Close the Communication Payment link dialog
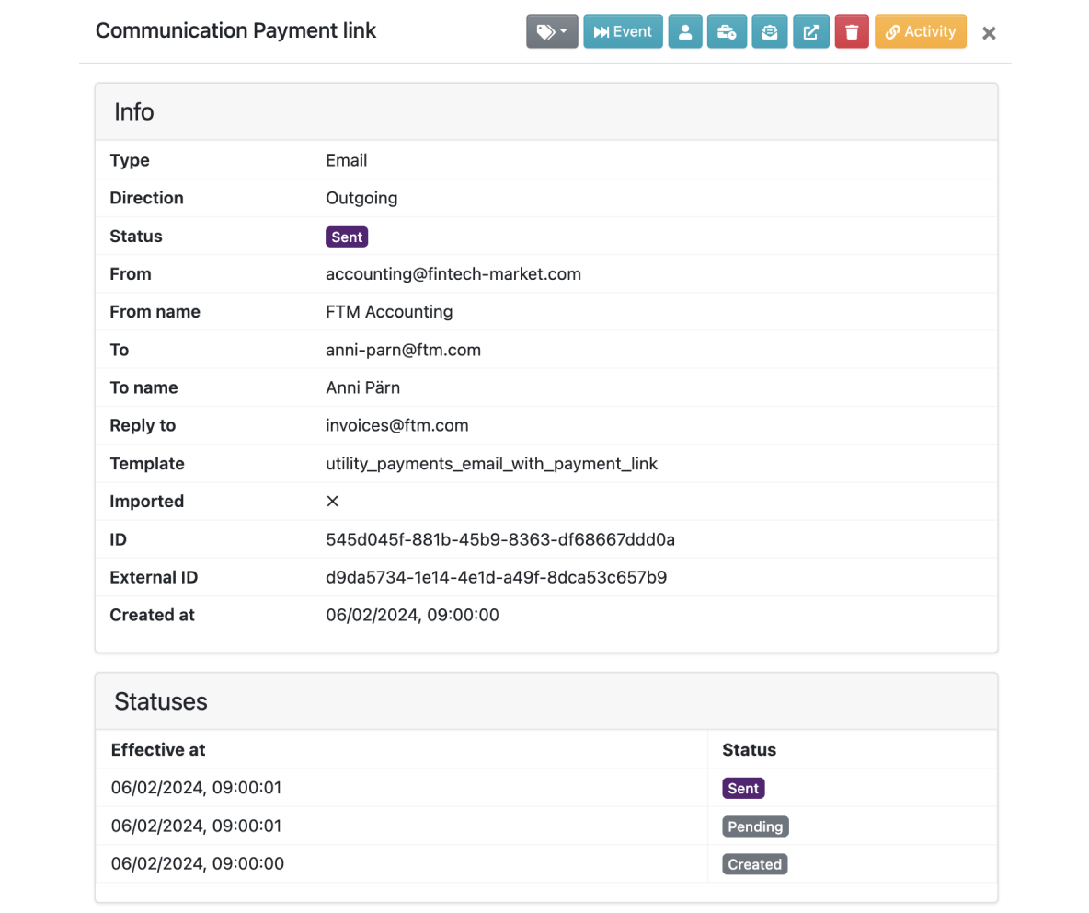The width and height of the screenshot is (1089, 913). (989, 32)
